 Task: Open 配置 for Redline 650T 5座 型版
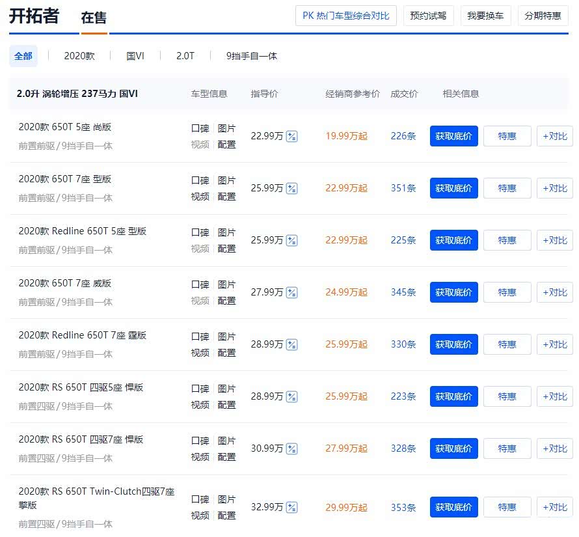coord(227,249)
